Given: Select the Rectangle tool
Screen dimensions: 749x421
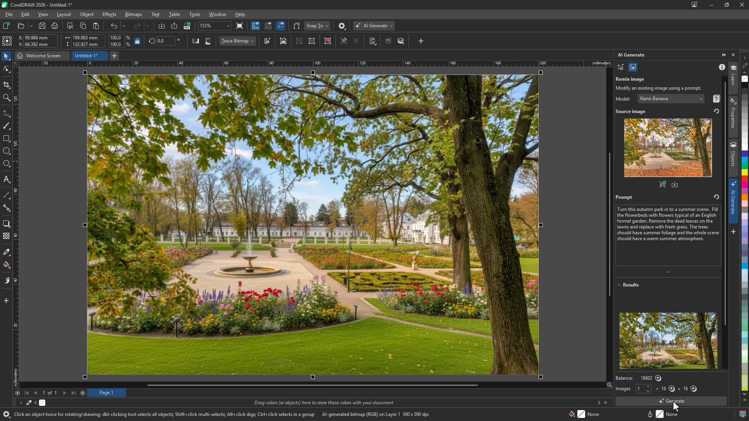Looking at the screenshot, I should click(6, 138).
